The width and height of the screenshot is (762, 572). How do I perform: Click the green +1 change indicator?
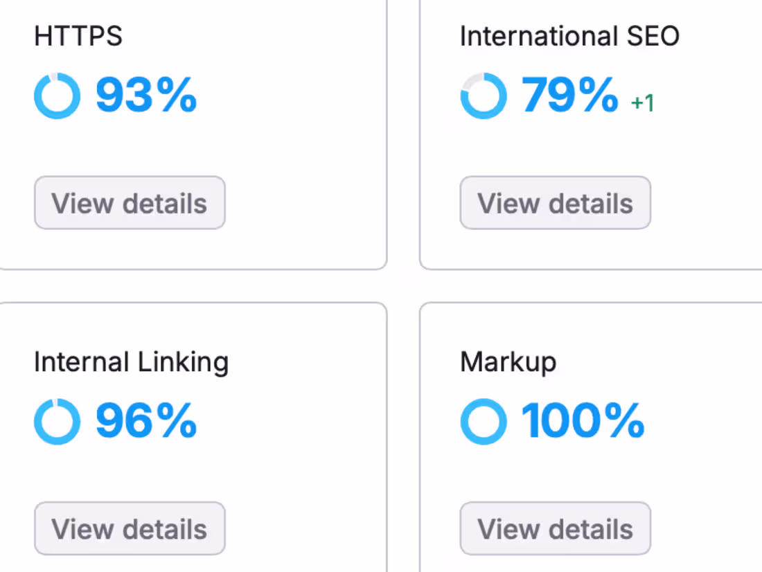[x=643, y=102]
